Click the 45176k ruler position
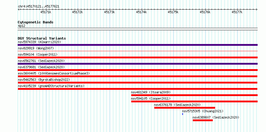The width and height of the screenshot is (266, 132). (205, 12)
